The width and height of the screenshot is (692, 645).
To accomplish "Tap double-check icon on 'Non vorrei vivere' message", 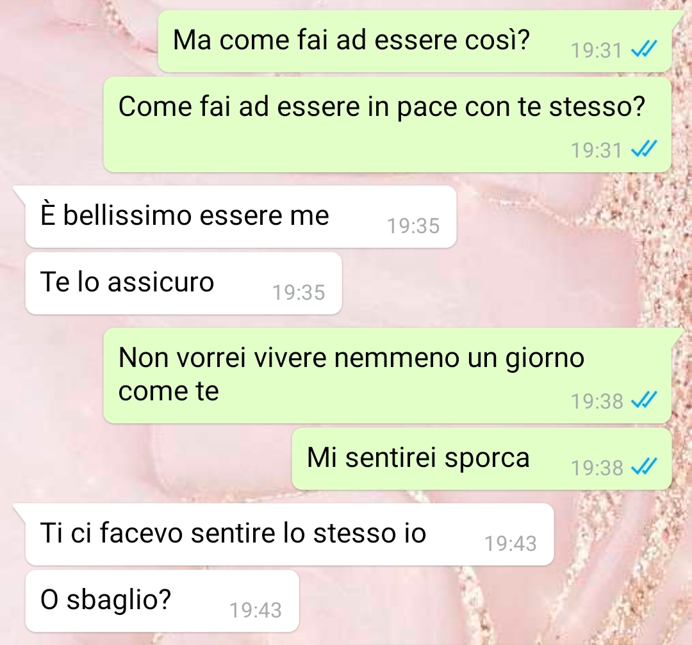I will tap(645, 400).
